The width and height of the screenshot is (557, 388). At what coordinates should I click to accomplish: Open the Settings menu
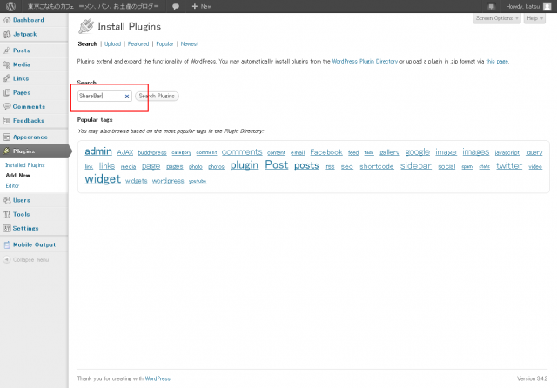(x=25, y=228)
